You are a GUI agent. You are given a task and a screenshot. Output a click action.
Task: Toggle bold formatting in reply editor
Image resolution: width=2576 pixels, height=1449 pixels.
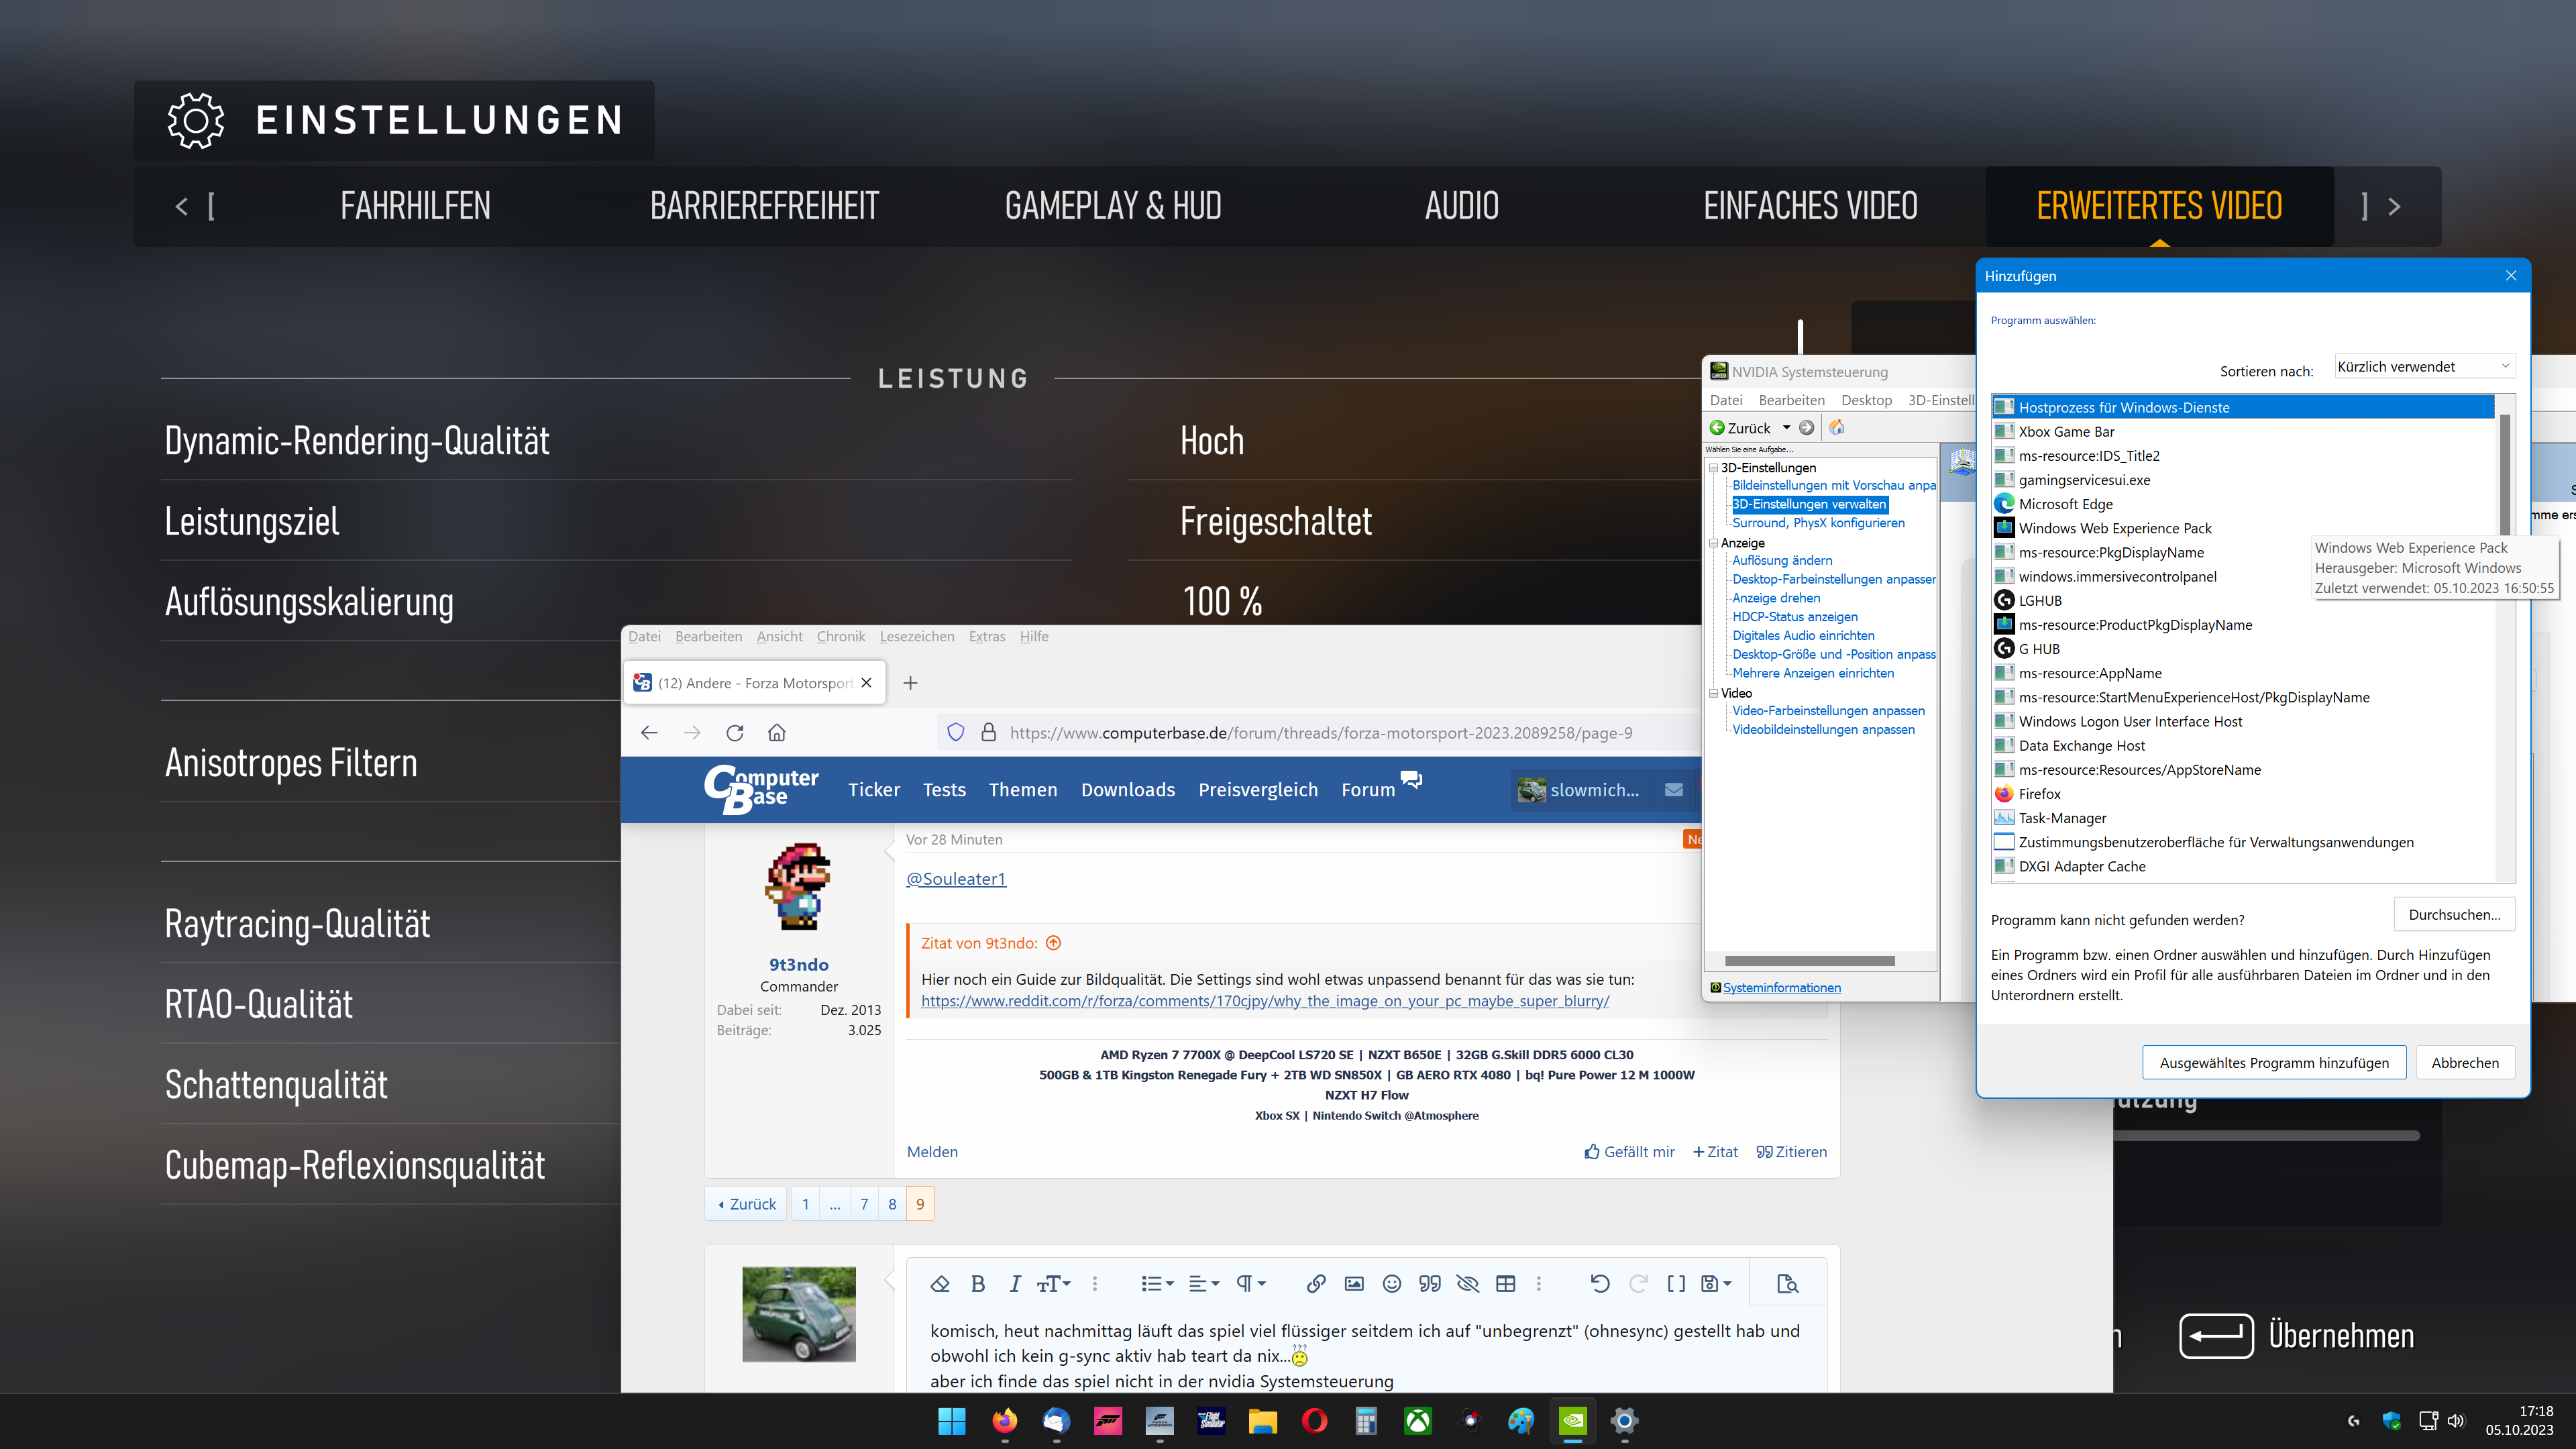click(x=978, y=1284)
